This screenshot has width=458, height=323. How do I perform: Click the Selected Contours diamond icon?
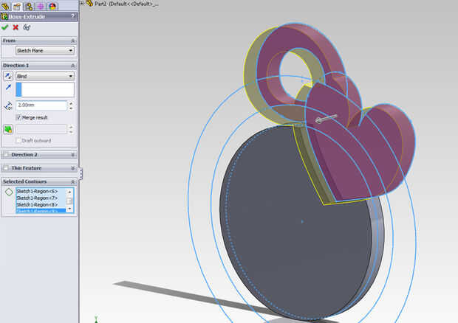(x=9, y=192)
